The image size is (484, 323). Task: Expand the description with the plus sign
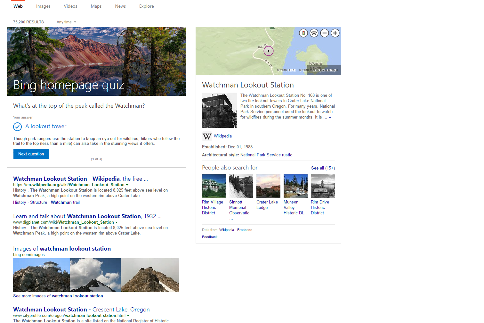(330, 117)
